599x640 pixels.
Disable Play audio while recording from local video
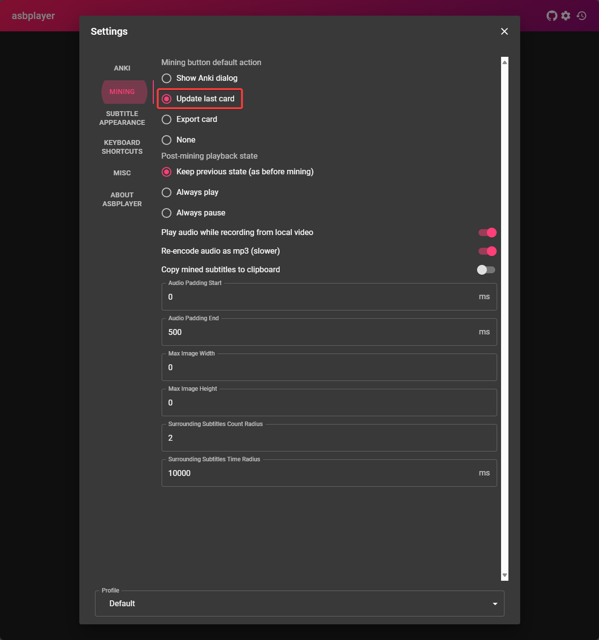point(487,232)
